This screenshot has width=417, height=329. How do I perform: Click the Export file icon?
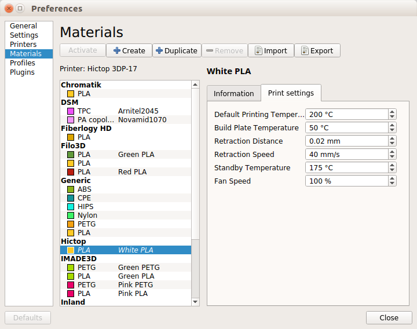pyautogui.click(x=305, y=51)
